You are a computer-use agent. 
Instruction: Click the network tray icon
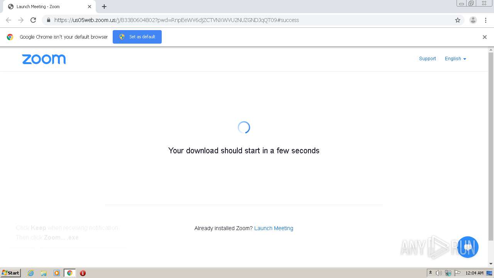point(448,273)
